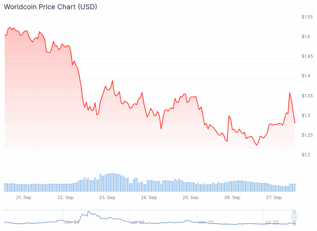Select the 24 Sep x-axis label
Viewport: 317px width, 231px height.
pos(149,198)
